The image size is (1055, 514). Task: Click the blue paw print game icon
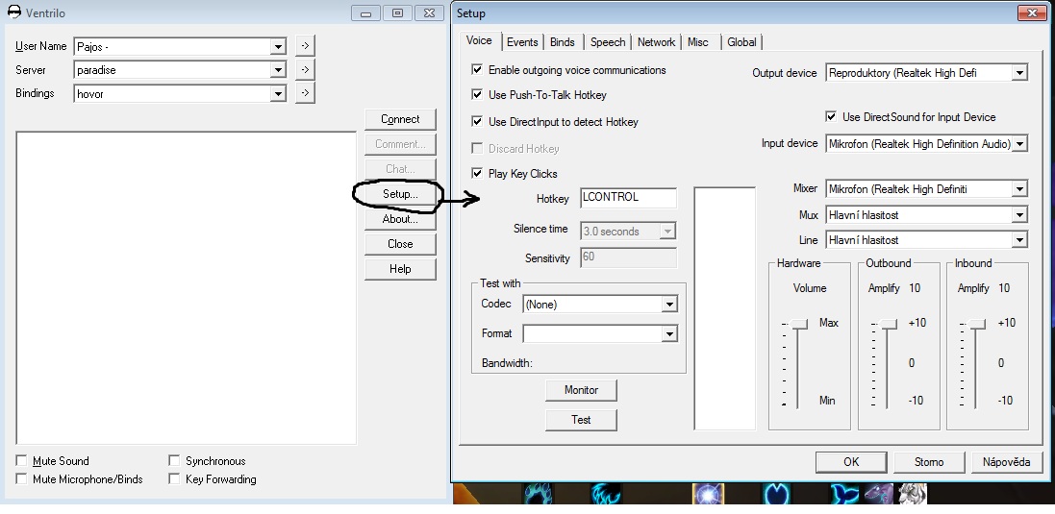click(x=538, y=494)
